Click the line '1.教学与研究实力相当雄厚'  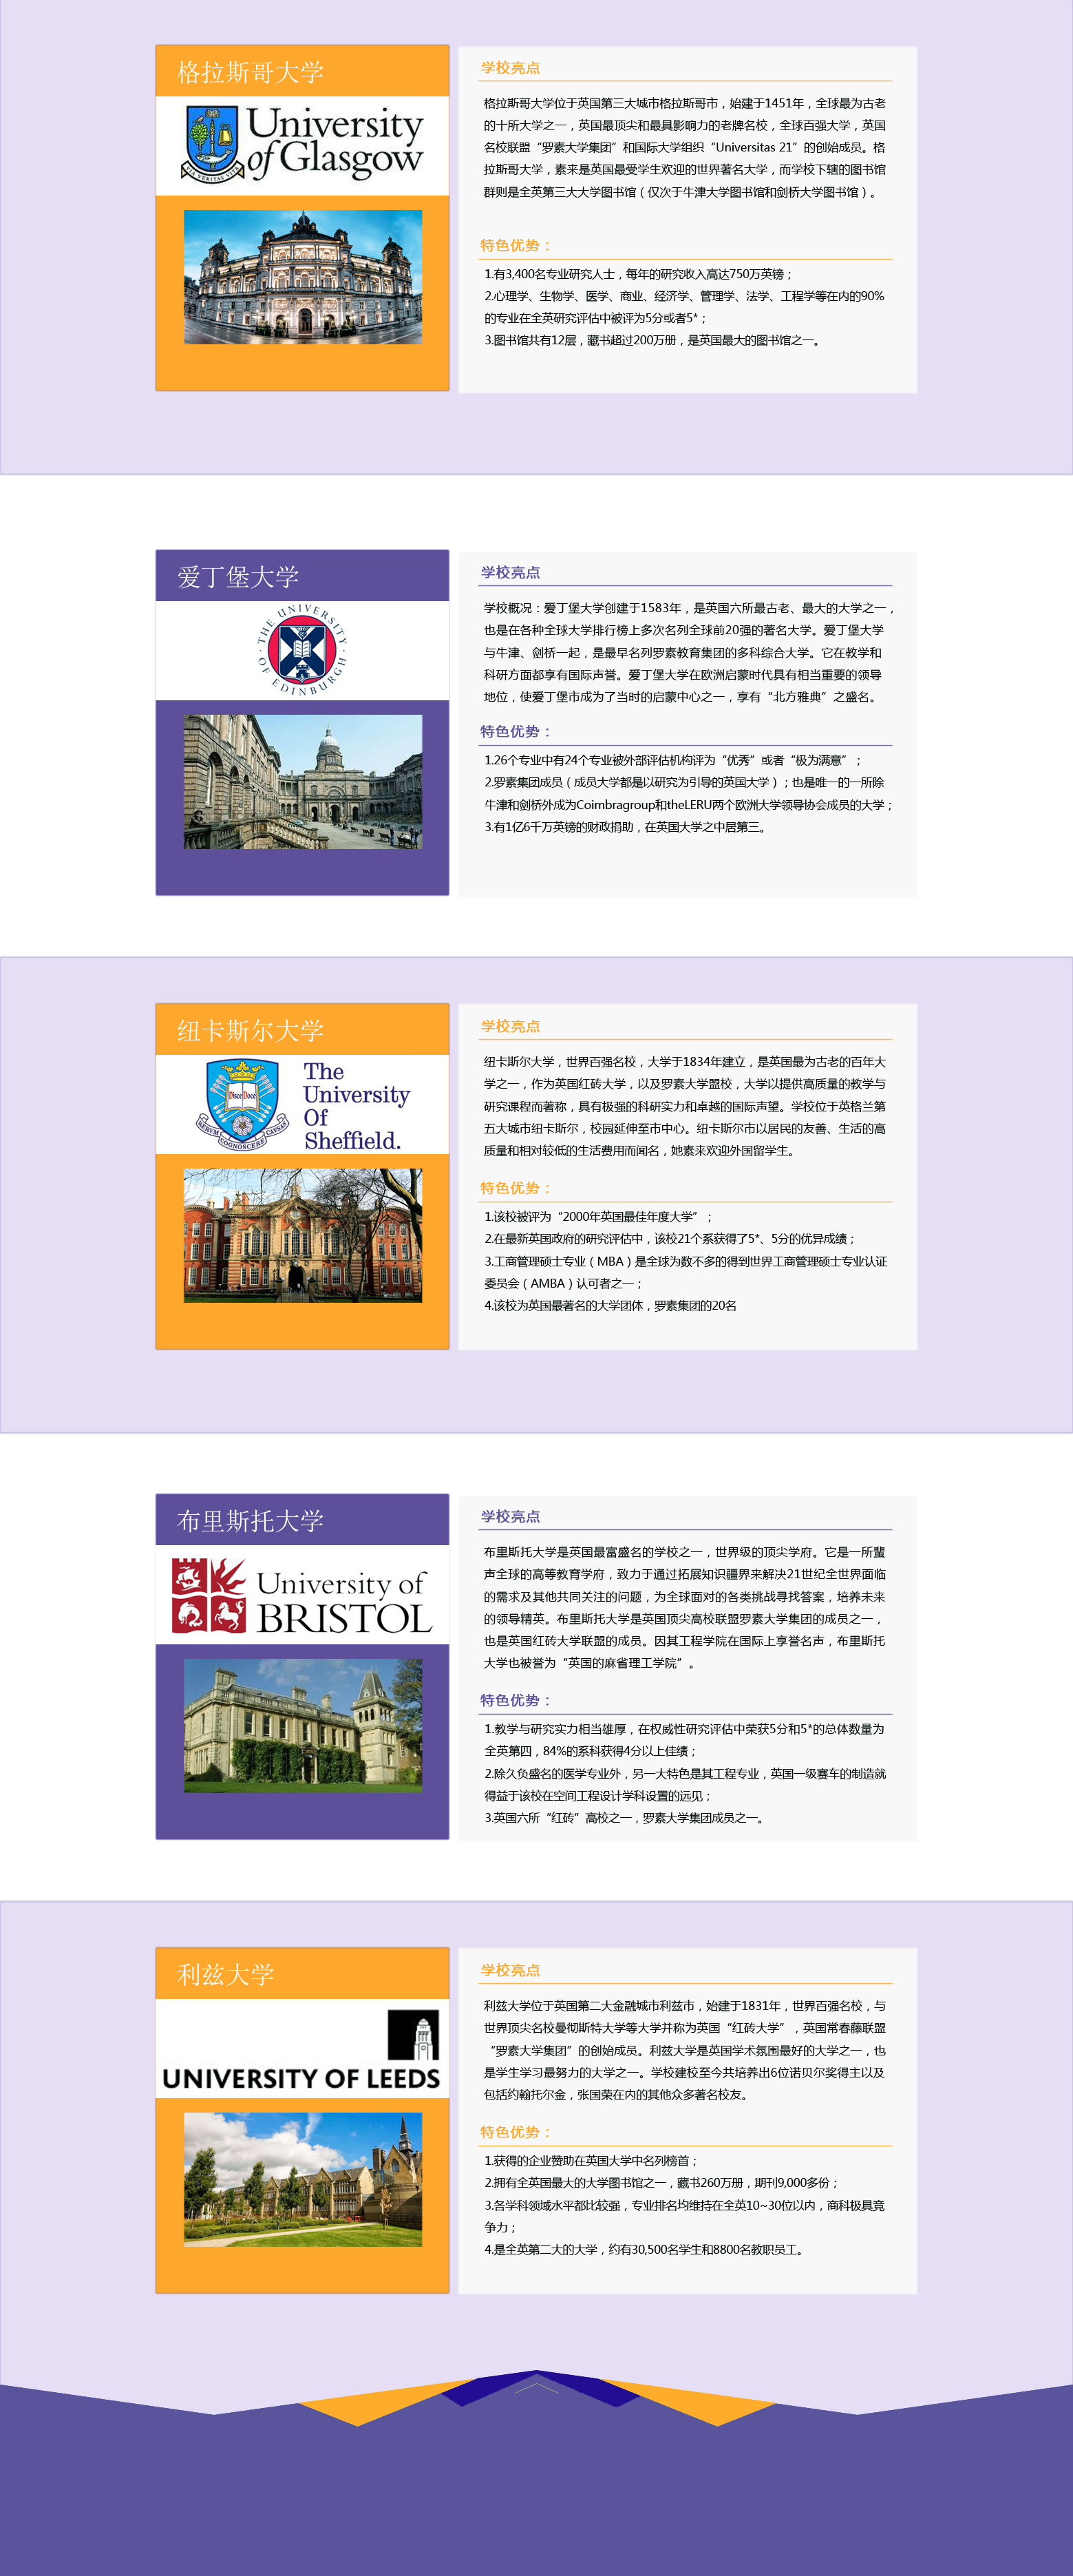coord(684,1730)
